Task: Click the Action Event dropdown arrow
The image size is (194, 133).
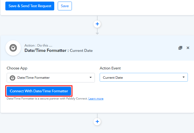Action: click(x=184, y=77)
